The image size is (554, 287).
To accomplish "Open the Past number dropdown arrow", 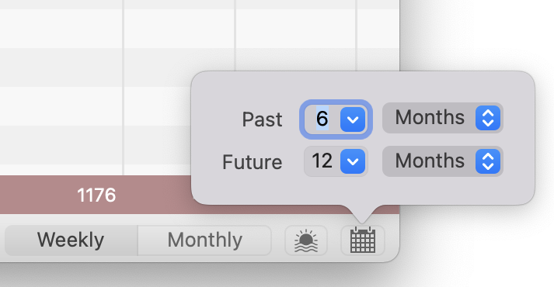I will (x=353, y=119).
